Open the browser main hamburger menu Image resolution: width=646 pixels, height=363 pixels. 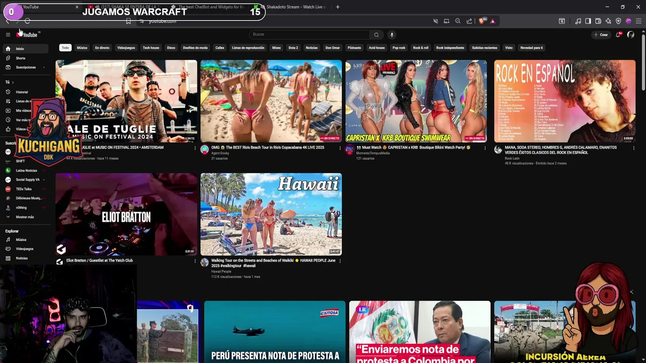[638, 21]
